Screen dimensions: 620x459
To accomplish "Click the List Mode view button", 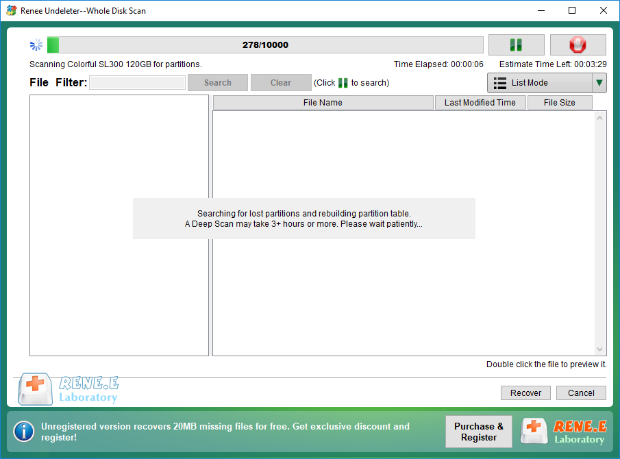I will [x=540, y=83].
